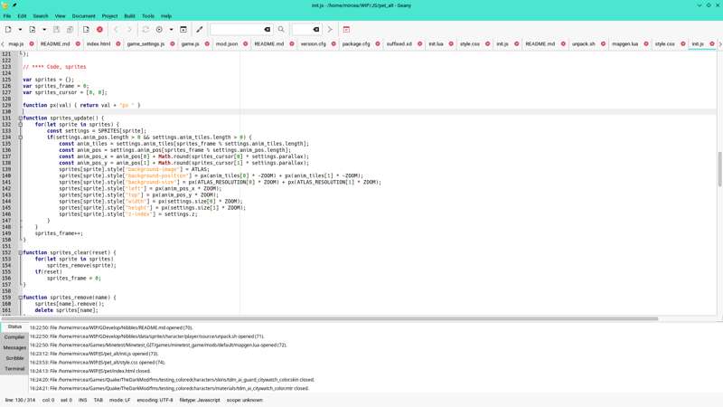The height and width of the screenshot is (407, 723).
Task: Open the Document menu
Action: 83,16
